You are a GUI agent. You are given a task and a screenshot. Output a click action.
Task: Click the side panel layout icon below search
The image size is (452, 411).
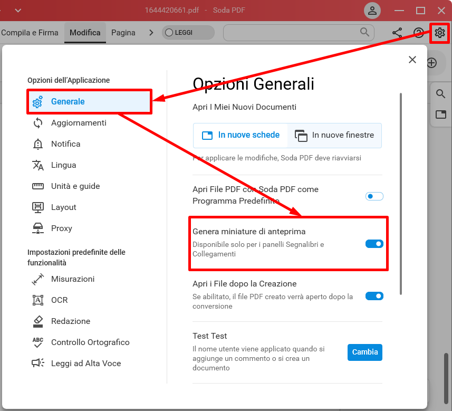tap(441, 114)
